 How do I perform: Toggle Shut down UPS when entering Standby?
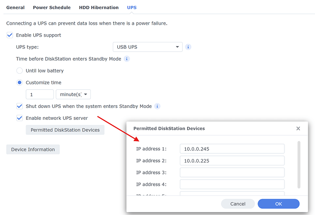tap(20, 106)
